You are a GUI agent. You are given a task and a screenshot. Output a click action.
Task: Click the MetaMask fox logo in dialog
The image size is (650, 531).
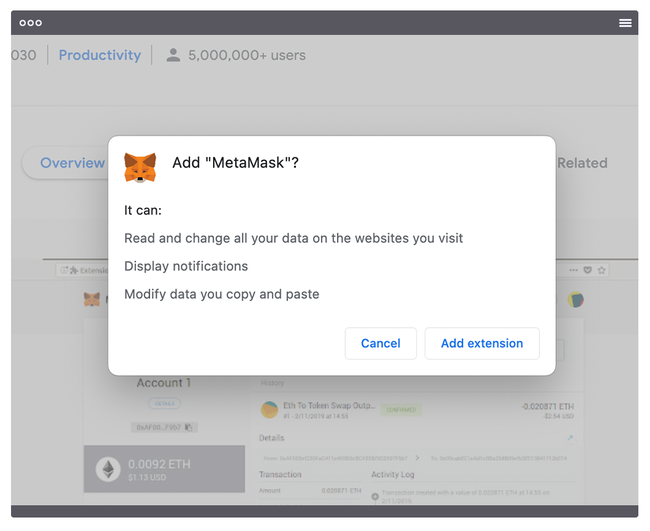[140, 167]
